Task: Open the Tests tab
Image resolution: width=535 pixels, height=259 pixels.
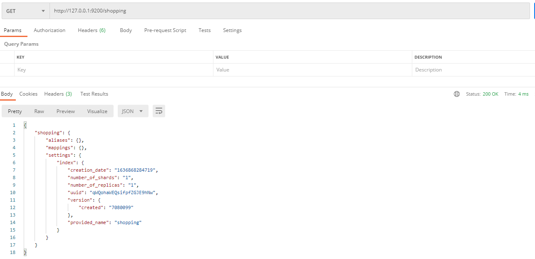Action: point(204,30)
